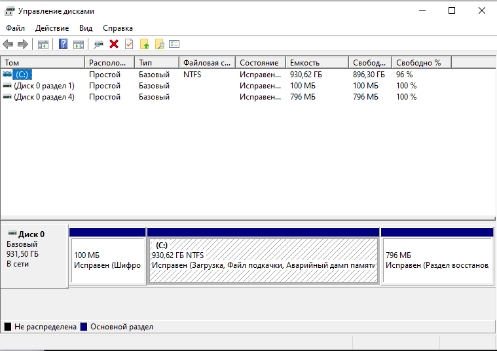
Task: Select Диск 0 раздел 4 list row
Action: click(x=44, y=97)
